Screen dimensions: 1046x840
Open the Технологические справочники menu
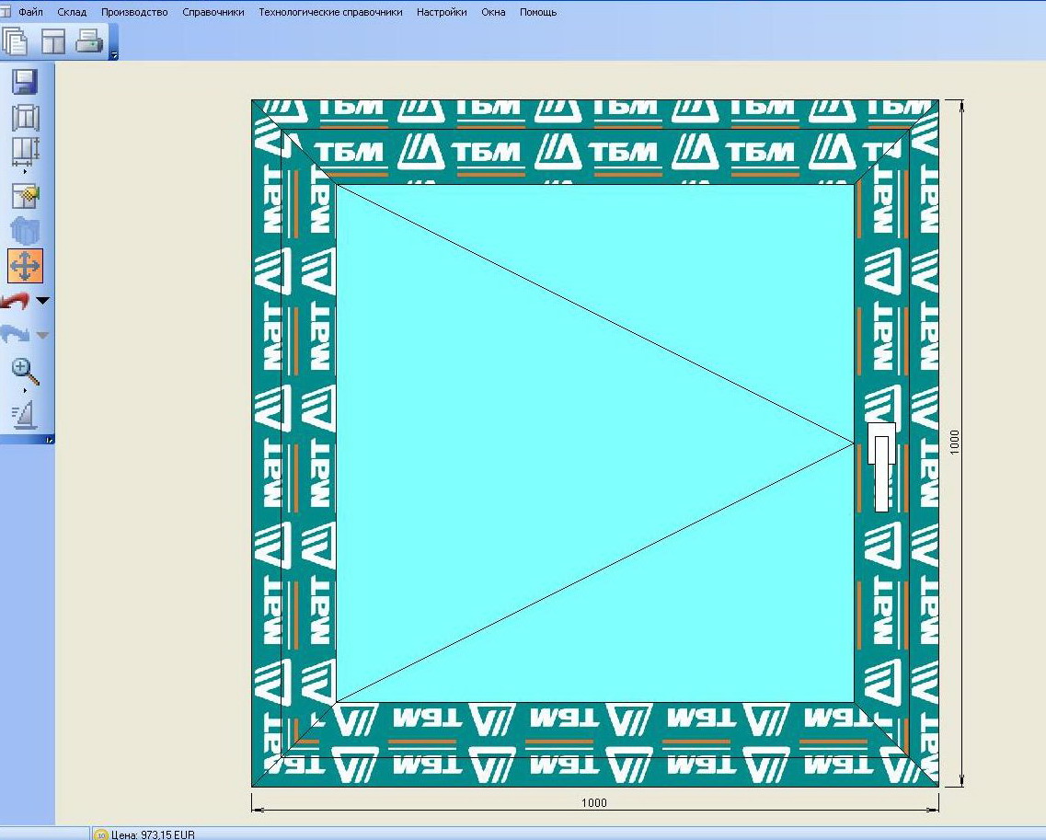click(330, 12)
